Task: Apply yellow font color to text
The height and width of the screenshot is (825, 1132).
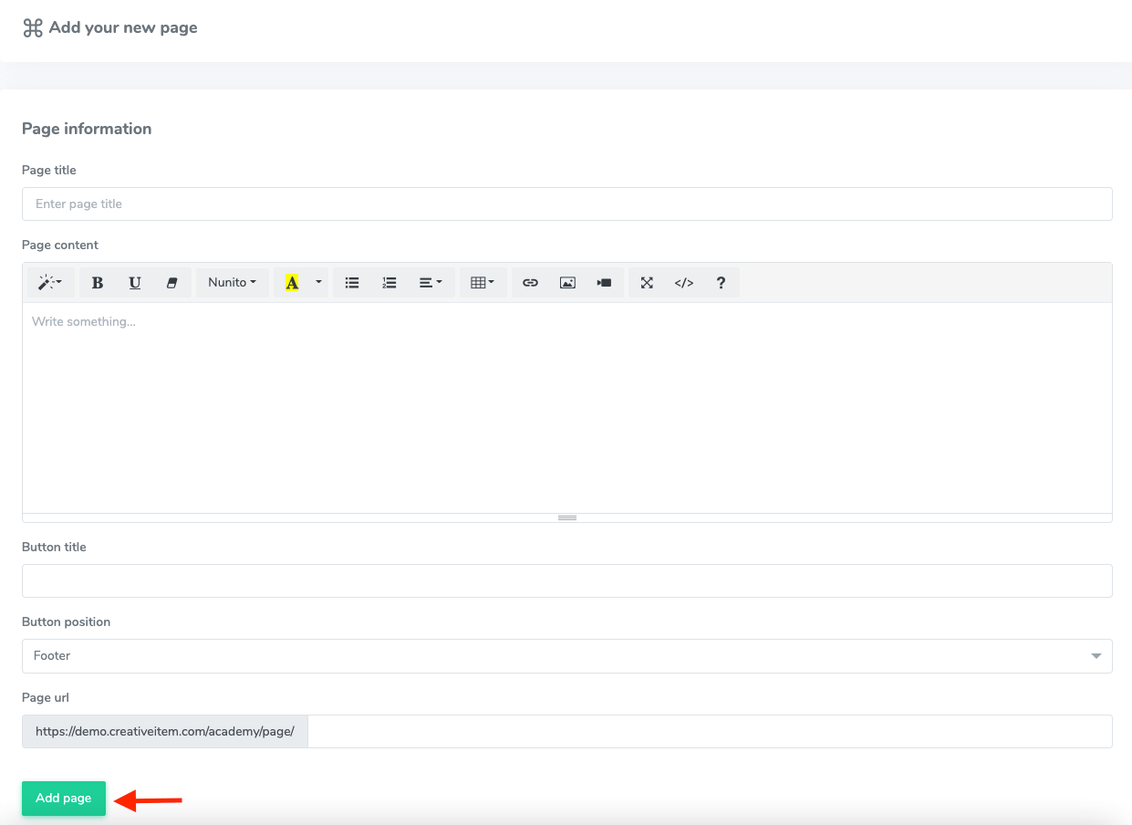Action: [x=292, y=282]
